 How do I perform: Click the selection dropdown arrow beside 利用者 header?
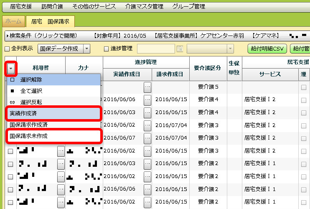[x=10, y=68]
